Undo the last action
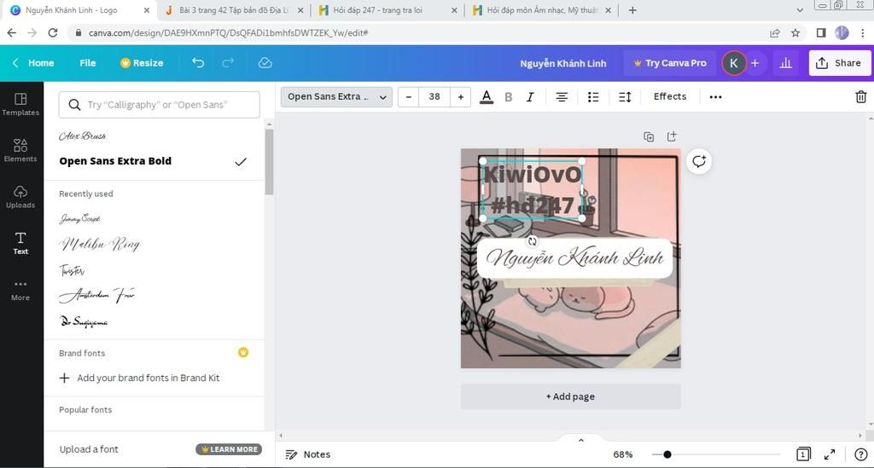 (198, 63)
